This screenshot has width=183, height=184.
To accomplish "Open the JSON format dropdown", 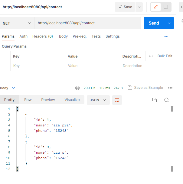I will tap(98, 100).
